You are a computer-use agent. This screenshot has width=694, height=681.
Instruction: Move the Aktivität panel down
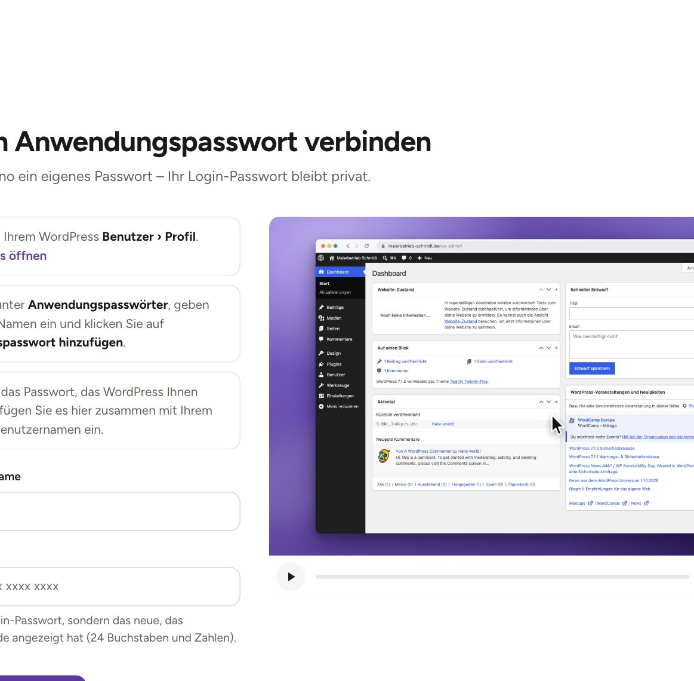coord(549,402)
